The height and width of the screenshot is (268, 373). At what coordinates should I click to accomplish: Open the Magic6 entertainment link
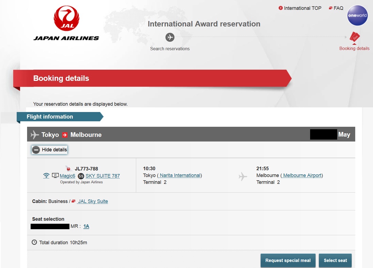tap(67, 176)
